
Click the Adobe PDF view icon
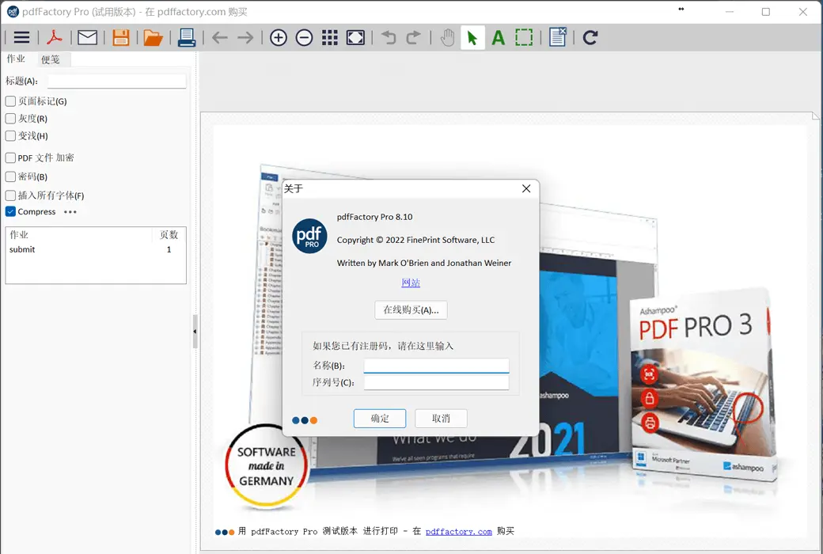pyautogui.click(x=54, y=37)
